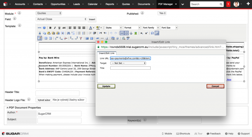Viewport: 252px width, 137px height.
Task: Open the Support link in footer
Action: pyautogui.click(x=244, y=134)
